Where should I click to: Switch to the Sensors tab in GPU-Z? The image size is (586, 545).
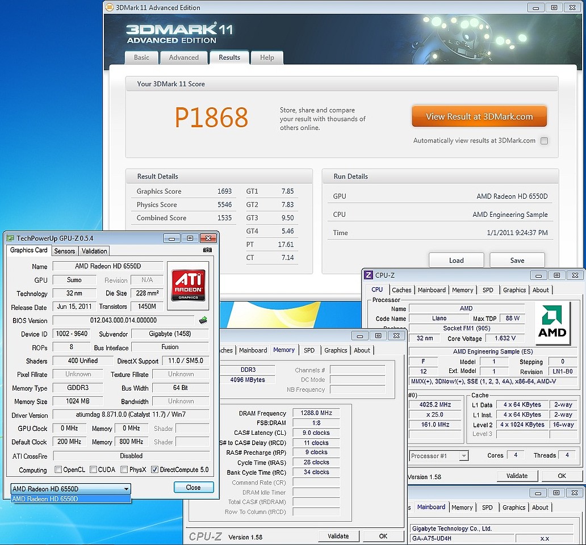pyautogui.click(x=64, y=251)
